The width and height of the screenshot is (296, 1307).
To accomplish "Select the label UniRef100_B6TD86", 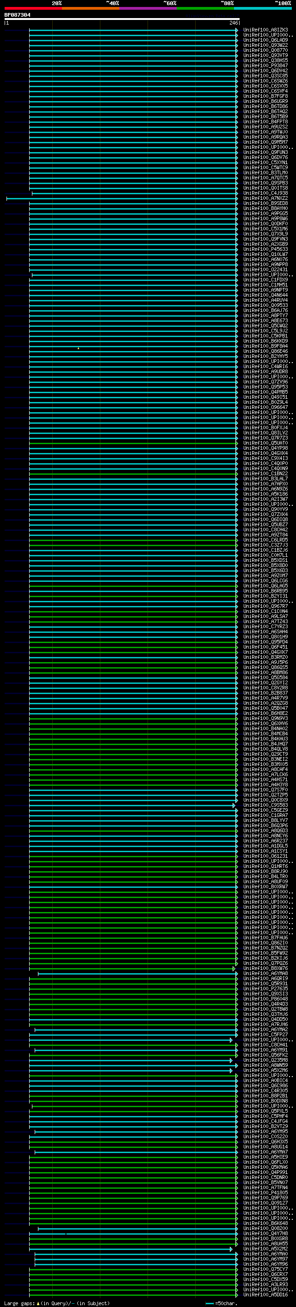I will (265, 107).
